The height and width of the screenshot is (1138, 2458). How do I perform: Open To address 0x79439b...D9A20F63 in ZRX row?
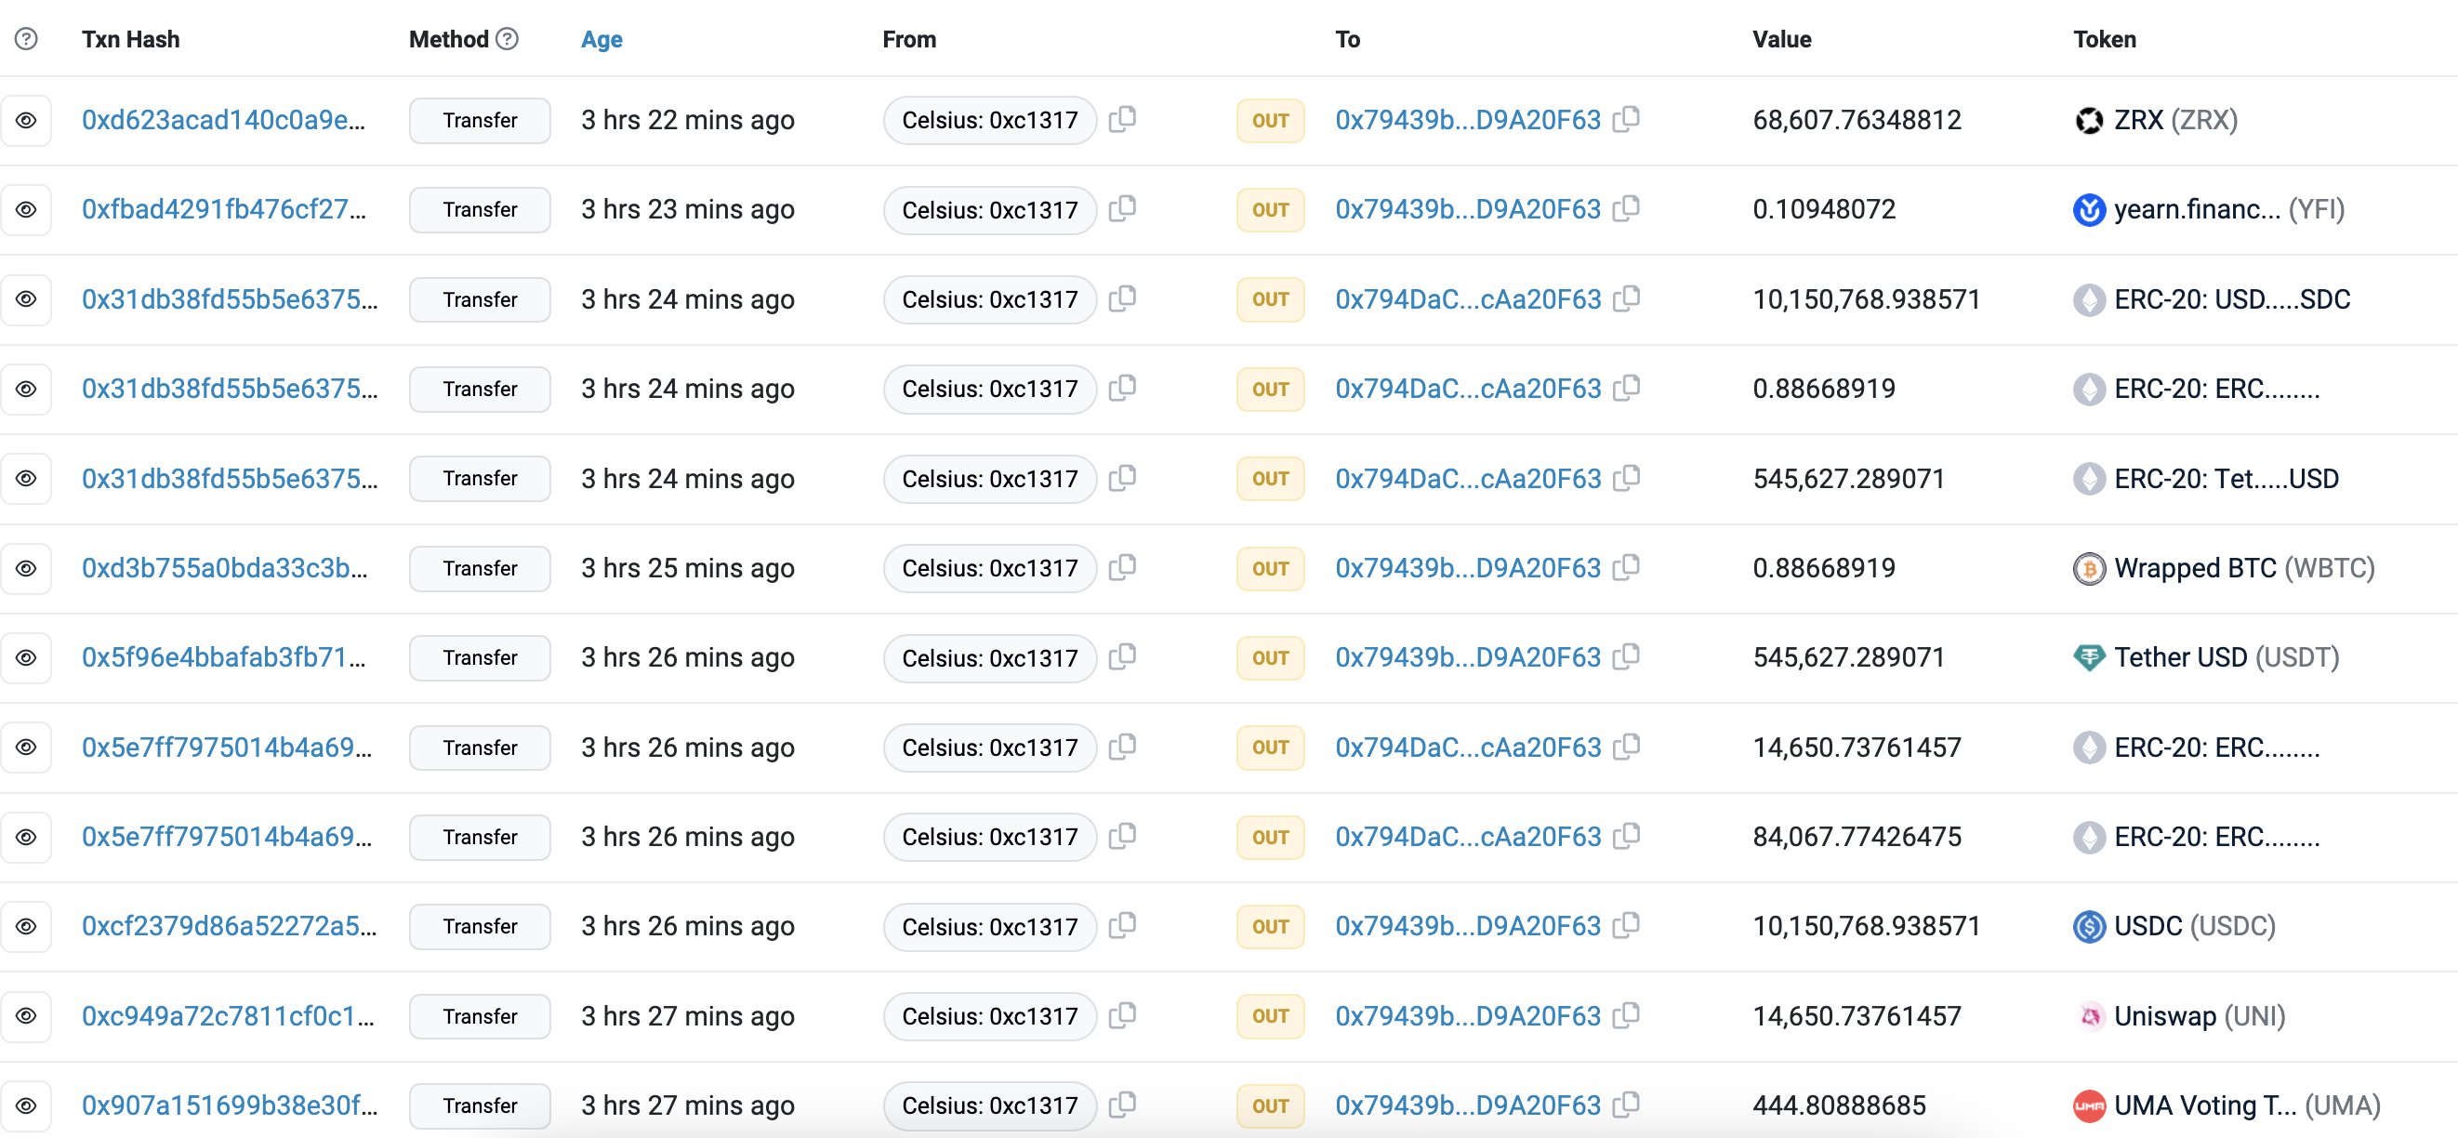coord(1468,120)
